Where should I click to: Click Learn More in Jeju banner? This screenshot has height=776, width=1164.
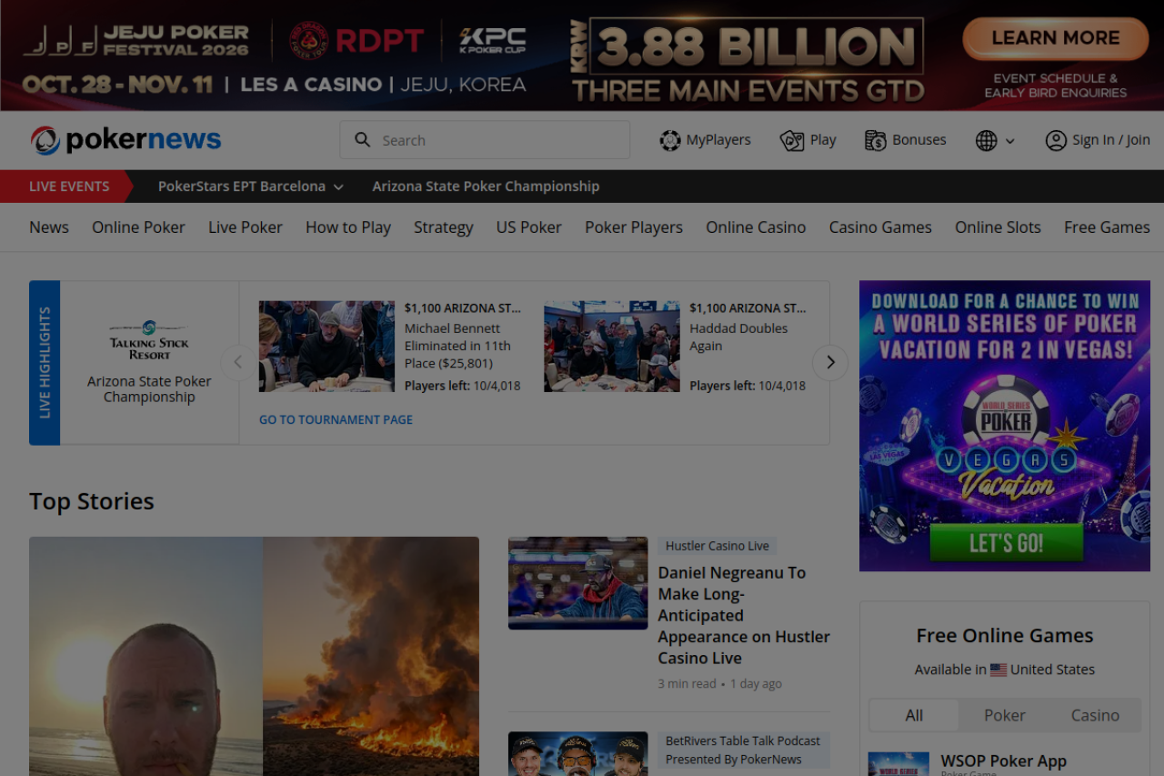tap(1056, 38)
